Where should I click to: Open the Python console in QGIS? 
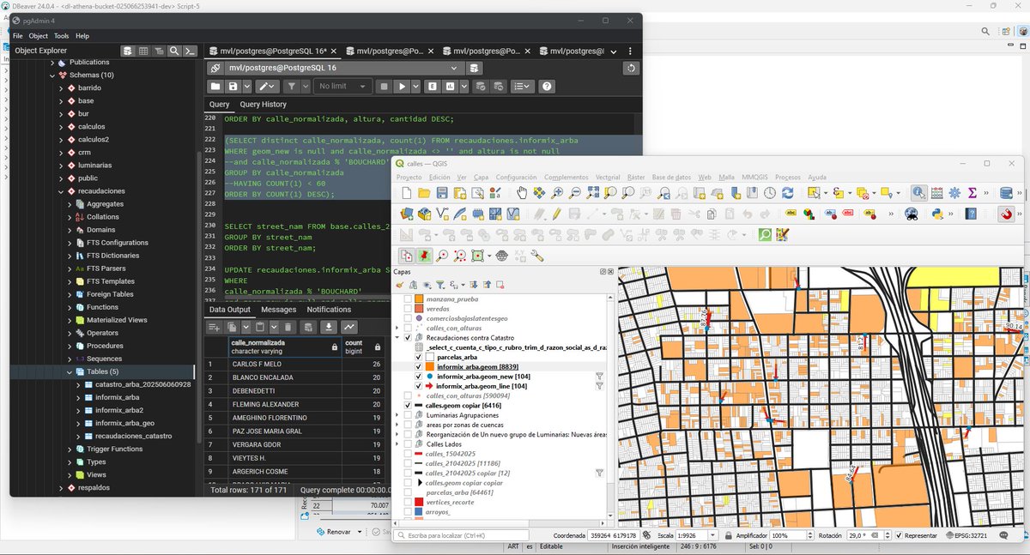tap(936, 214)
